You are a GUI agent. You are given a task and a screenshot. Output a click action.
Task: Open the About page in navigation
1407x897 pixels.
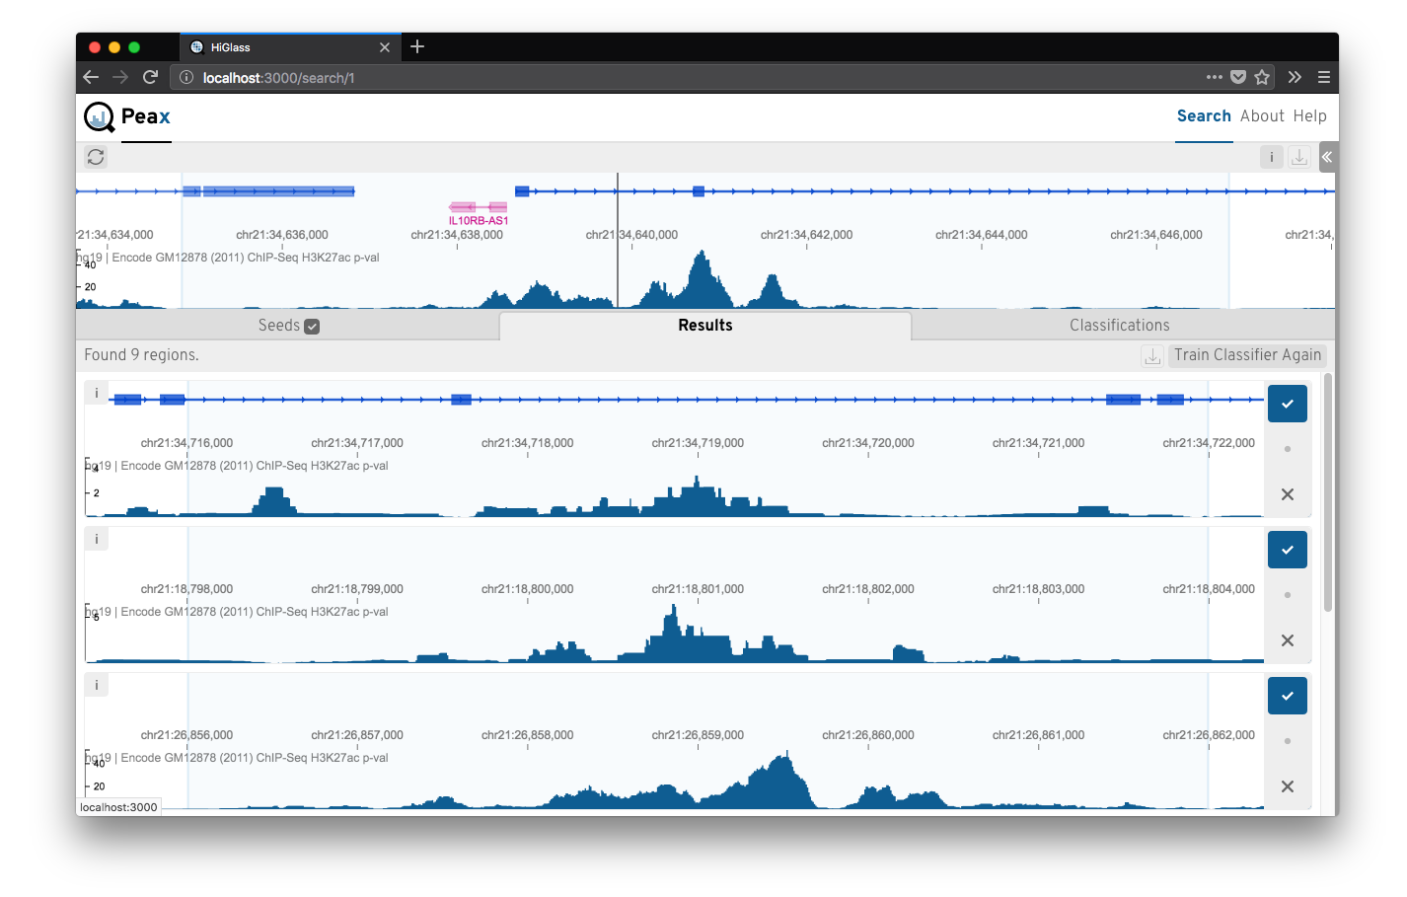(1262, 116)
